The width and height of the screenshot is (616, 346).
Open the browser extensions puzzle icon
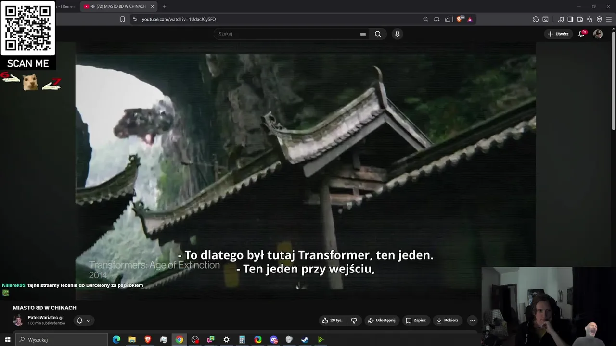(x=536, y=19)
